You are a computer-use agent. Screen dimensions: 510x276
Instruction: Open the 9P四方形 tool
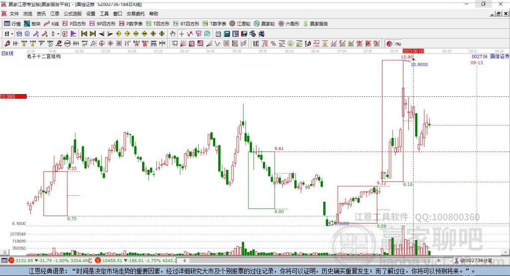pyautogui.click(x=103, y=24)
